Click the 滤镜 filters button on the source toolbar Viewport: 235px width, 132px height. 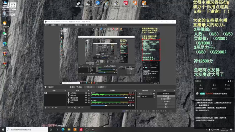coord(79,87)
